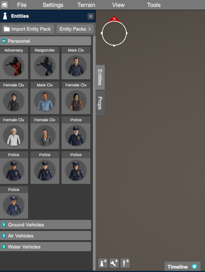Image resolution: width=205 pixels, height=272 pixels.
Task: Choose the Police officer with a mustache
Action: pyautogui.click(x=76, y=133)
